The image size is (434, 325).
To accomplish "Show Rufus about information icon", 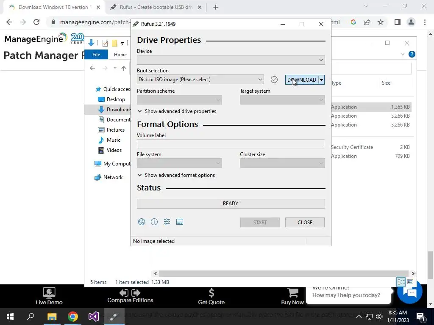I will [154, 222].
